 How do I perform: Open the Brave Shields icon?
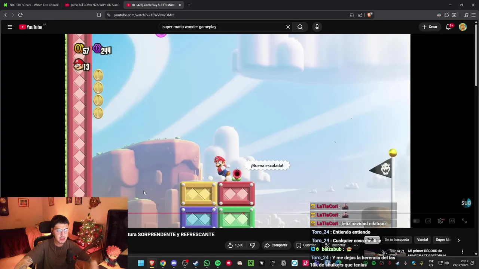coord(369,15)
